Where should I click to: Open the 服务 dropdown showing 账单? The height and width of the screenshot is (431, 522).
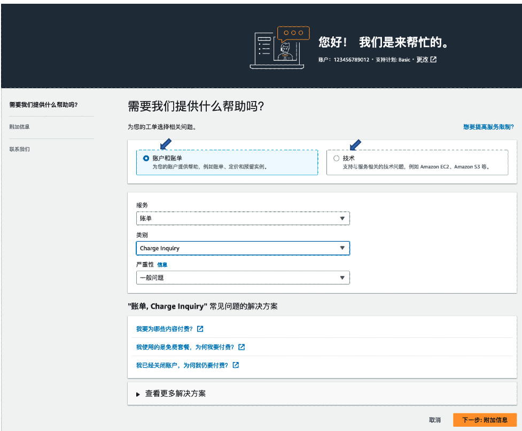point(243,218)
